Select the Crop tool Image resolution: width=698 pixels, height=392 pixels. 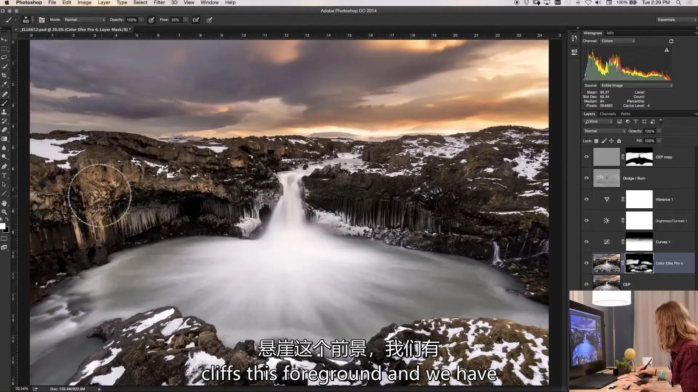pyautogui.click(x=4, y=75)
